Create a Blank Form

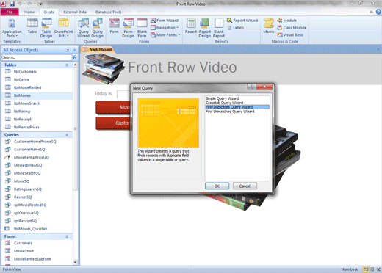click(142, 29)
